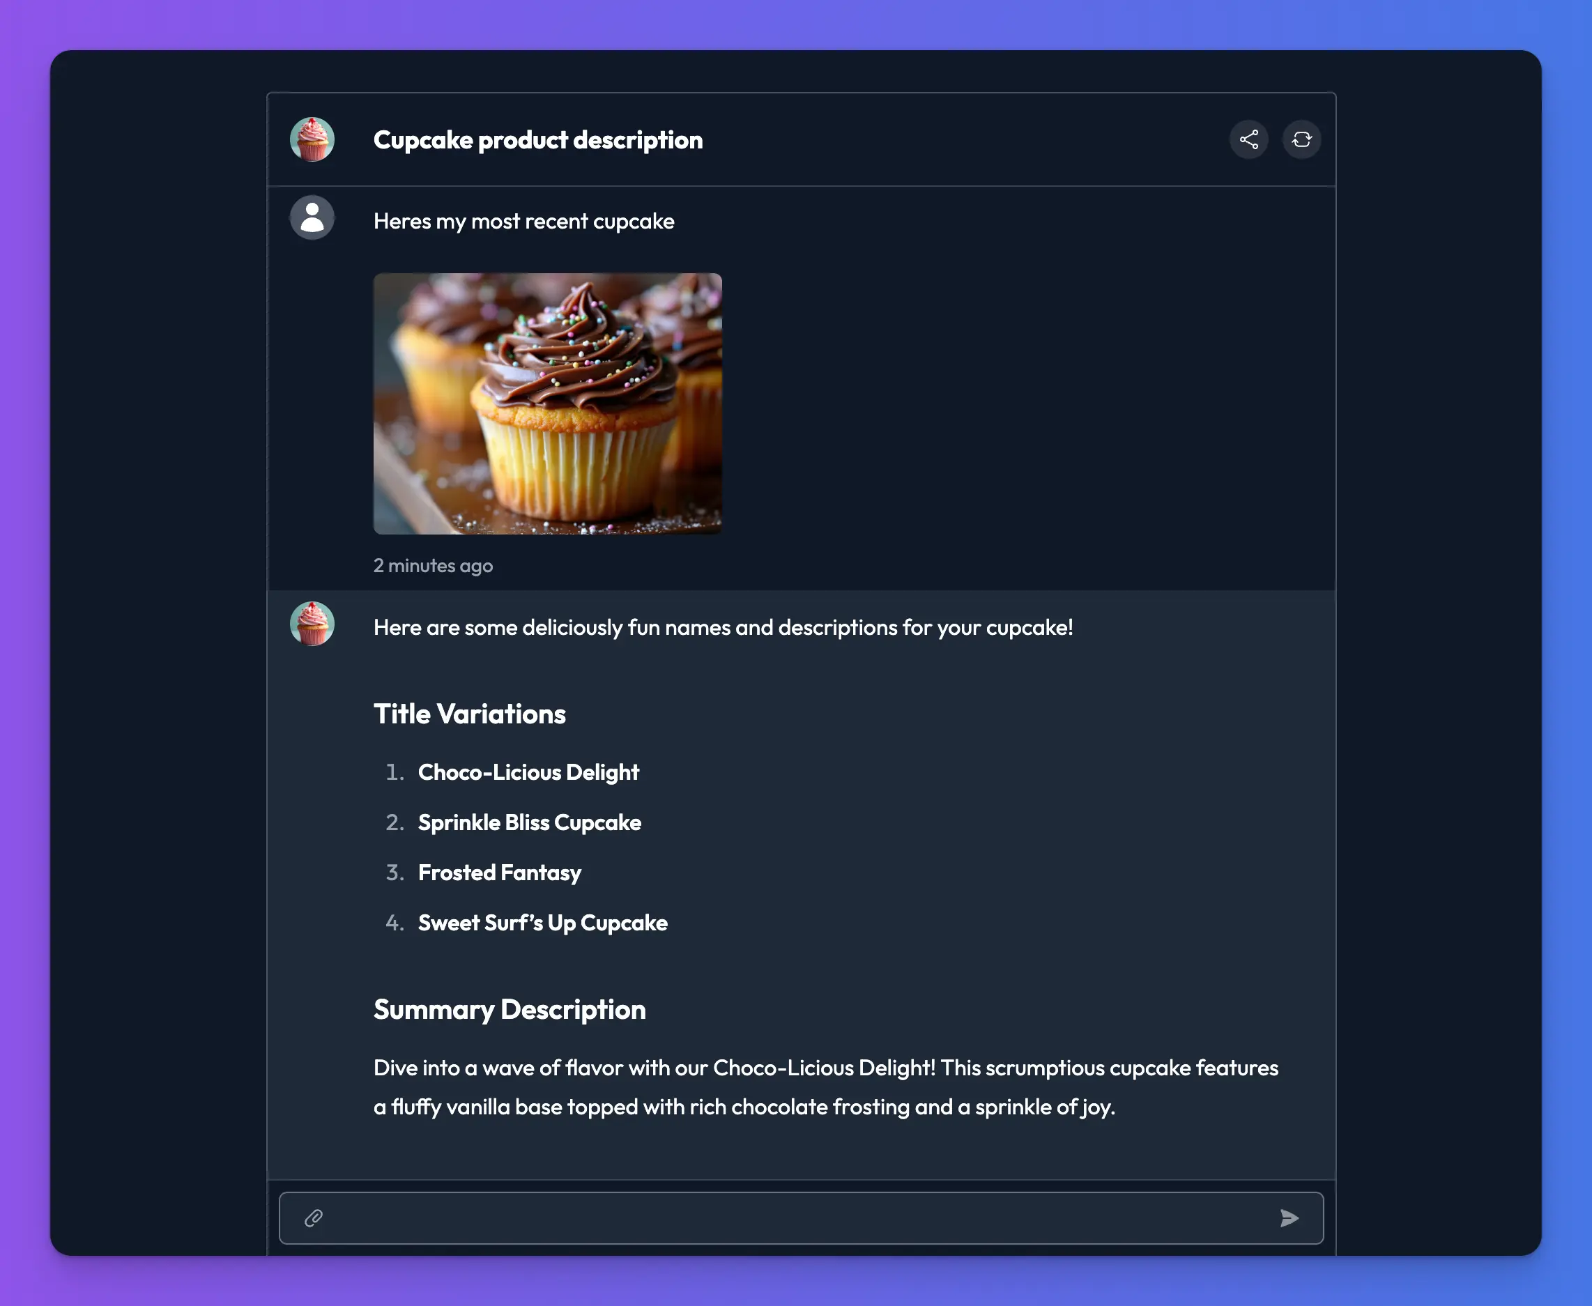Open the uploaded cupcake photo

point(548,404)
